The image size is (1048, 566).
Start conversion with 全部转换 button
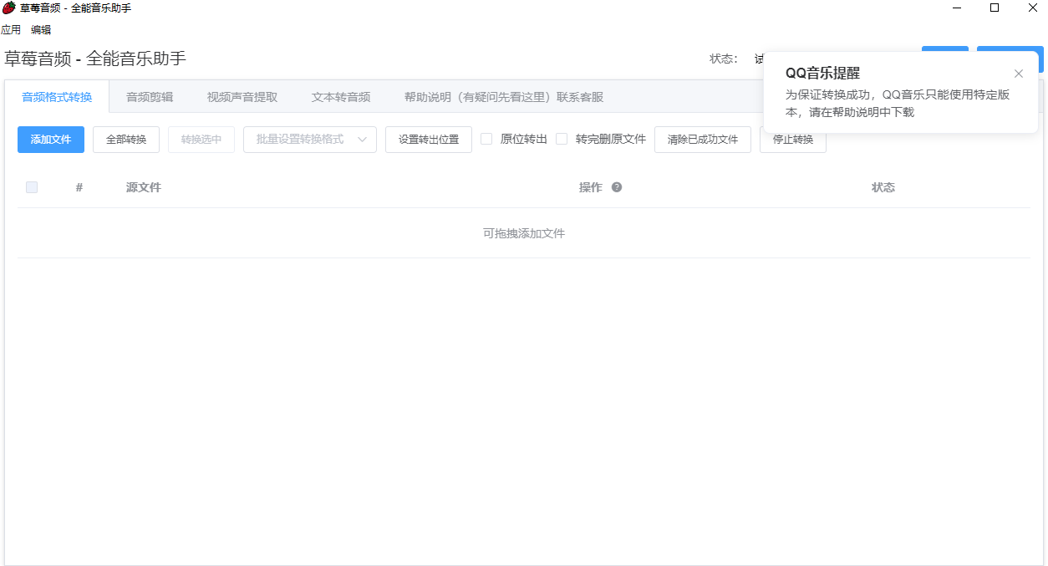tap(126, 140)
